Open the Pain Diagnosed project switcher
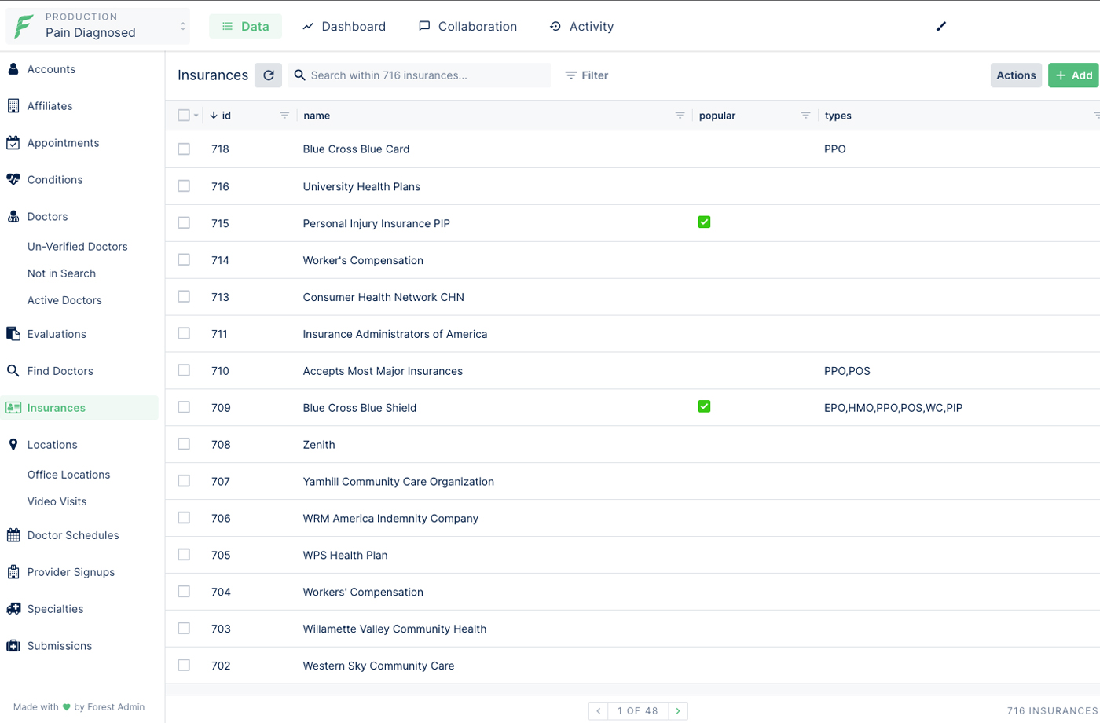This screenshot has width=1100, height=723. pyautogui.click(x=98, y=26)
